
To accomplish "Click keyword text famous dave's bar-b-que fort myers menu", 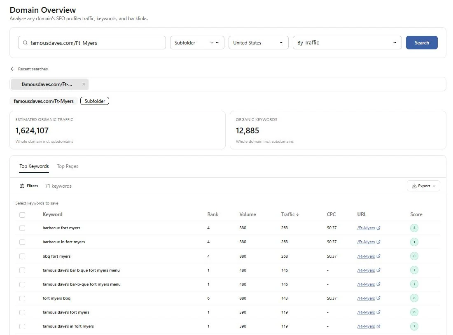I will point(82,284).
